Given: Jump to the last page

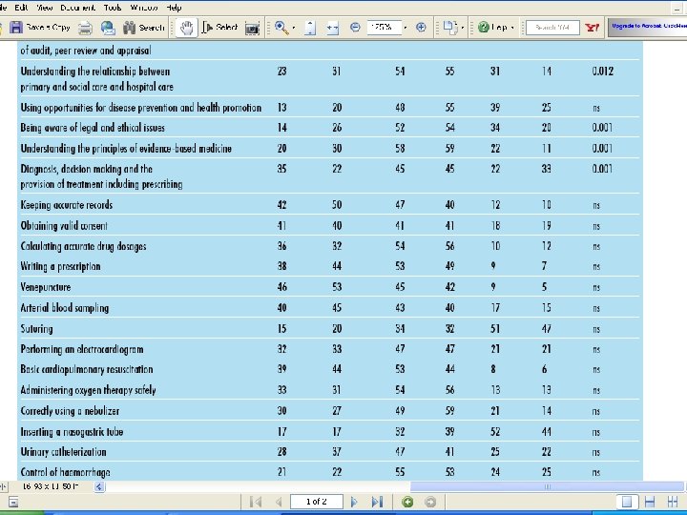Looking at the screenshot, I should [377, 502].
